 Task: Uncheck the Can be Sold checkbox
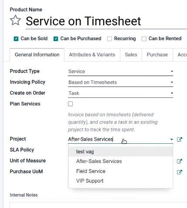coord(16,39)
